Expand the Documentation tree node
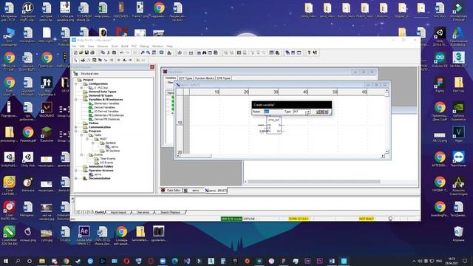 tap(75, 178)
